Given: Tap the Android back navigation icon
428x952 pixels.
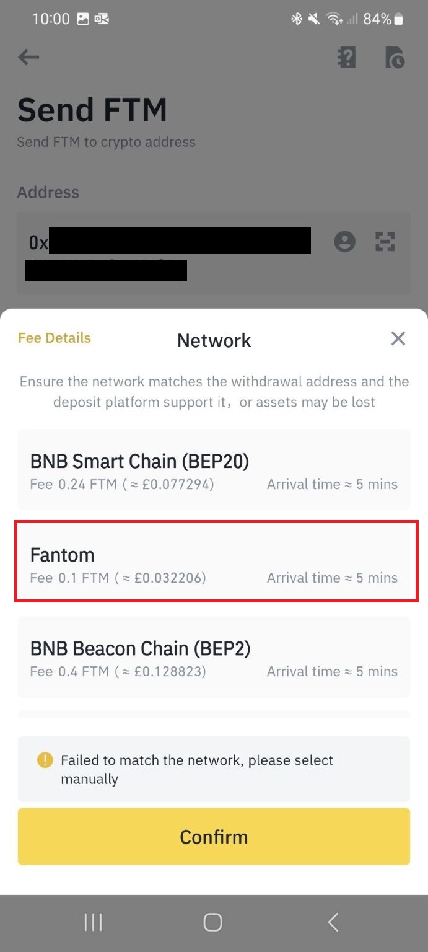Looking at the screenshot, I should click(333, 922).
